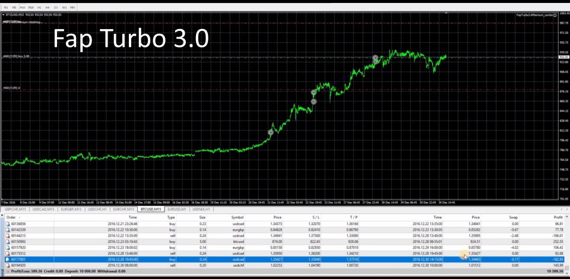
Task: Switch chart to M5 timeframe
Action: tap(14, 7)
